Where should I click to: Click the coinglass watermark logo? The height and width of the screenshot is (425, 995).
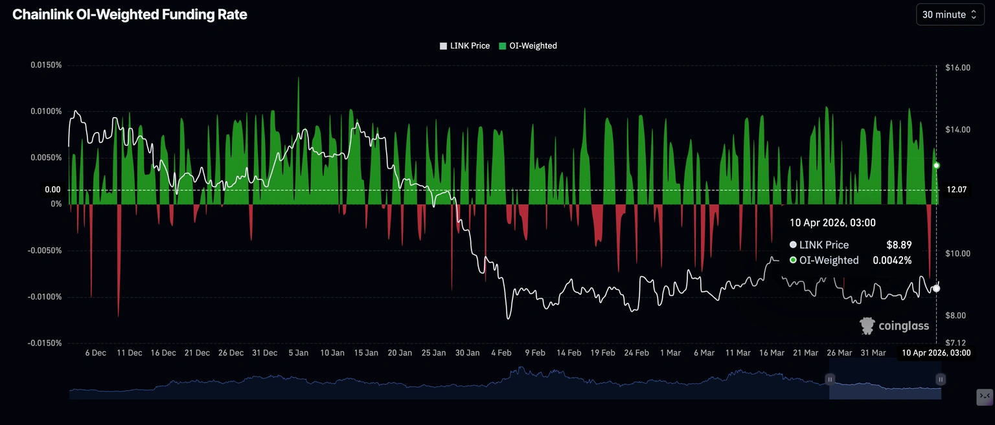(894, 326)
